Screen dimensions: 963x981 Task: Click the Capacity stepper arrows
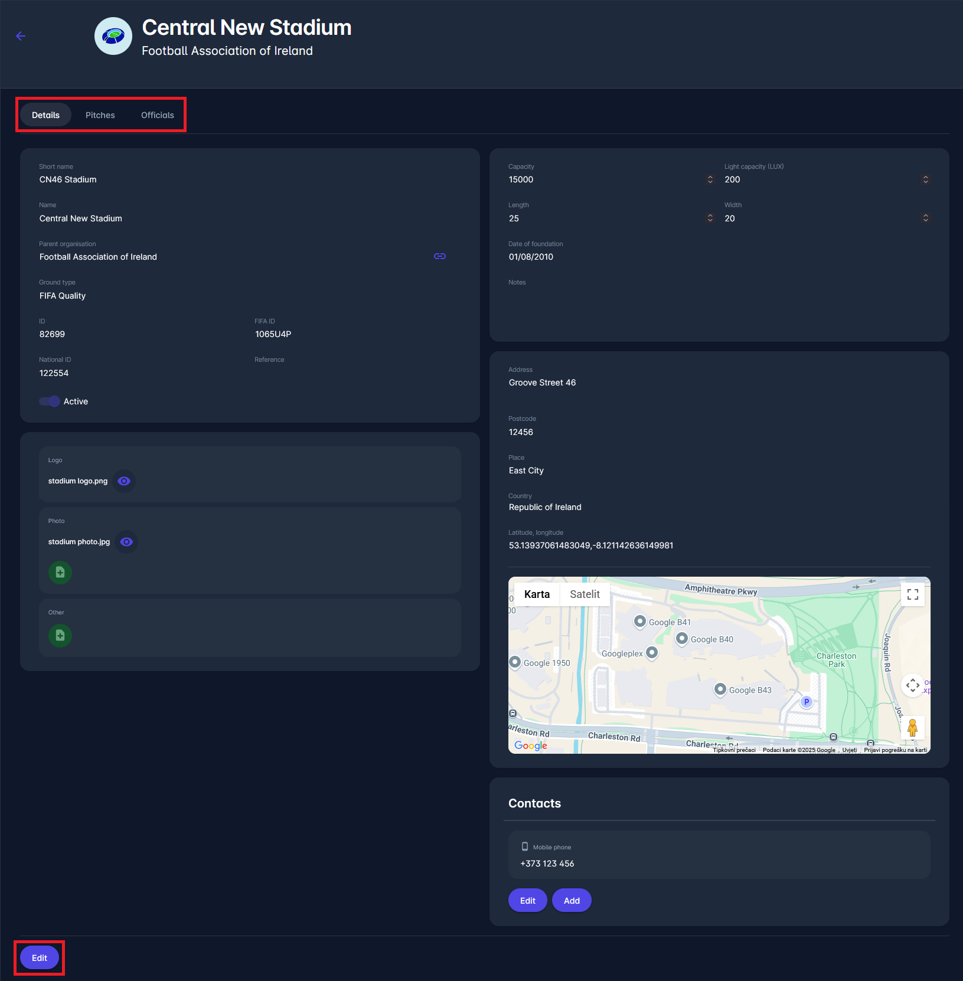point(710,179)
